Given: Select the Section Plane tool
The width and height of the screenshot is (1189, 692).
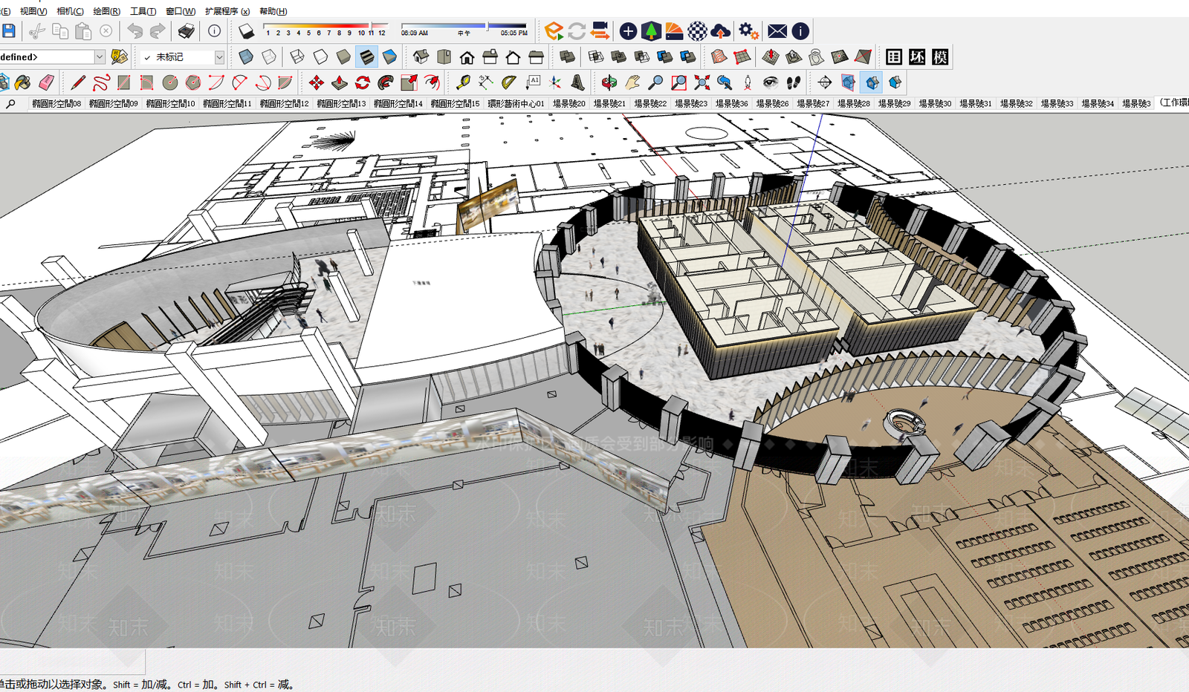Looking at the screenshot, I should (x=825, y=82).
